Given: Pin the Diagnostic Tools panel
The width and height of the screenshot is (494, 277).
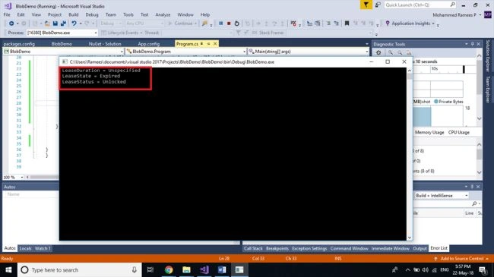Looking at the screenshot, I should pyautogui.click(x=472, y=44).
